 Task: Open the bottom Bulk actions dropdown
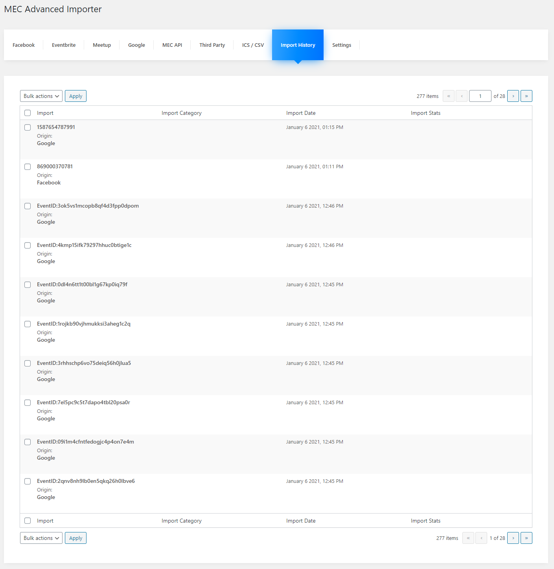41,538
